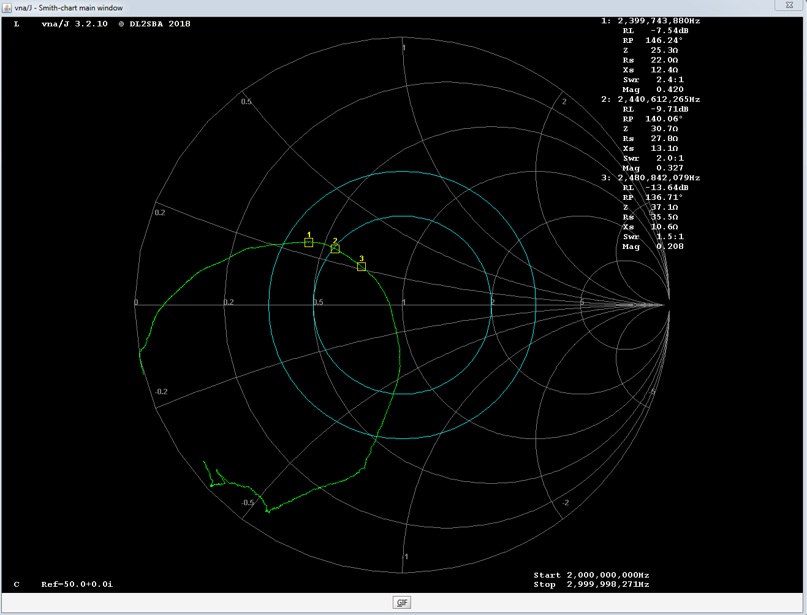Screen dimensions: 807x615
Task: Click marker 1 Swr 2.4:1 value
Action: coord(670,80)
